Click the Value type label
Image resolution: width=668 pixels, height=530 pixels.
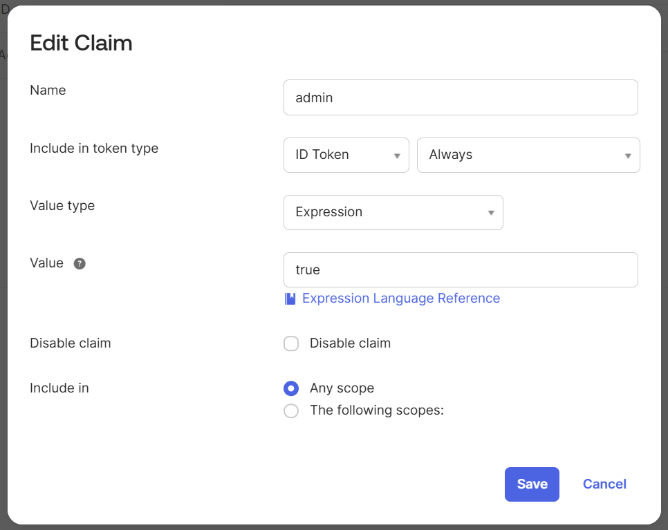(x=62, y=206)
